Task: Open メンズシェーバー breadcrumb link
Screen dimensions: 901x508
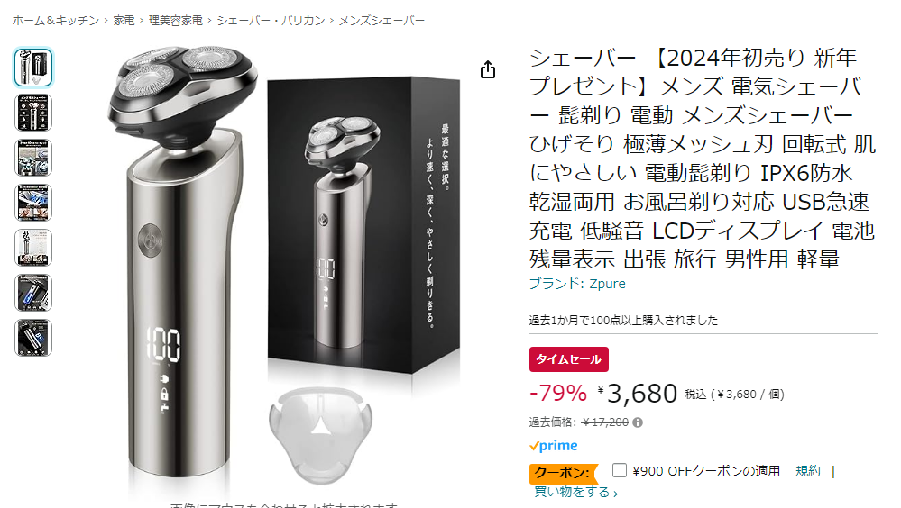Action: coord(382,21)
